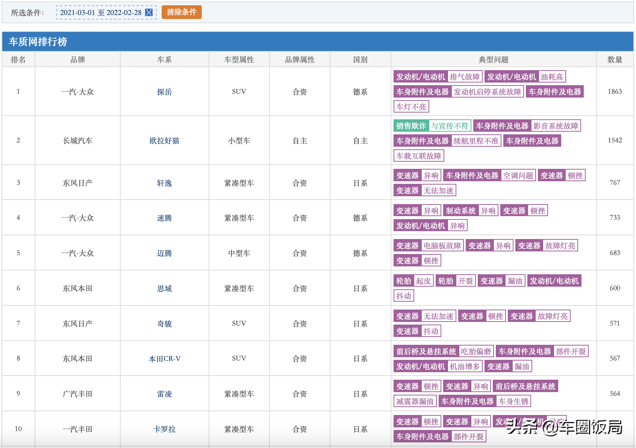This screenshot has width=636, height=448.
Task: Select the 车灯不亮 issue tag
Action: coord(411,107)
